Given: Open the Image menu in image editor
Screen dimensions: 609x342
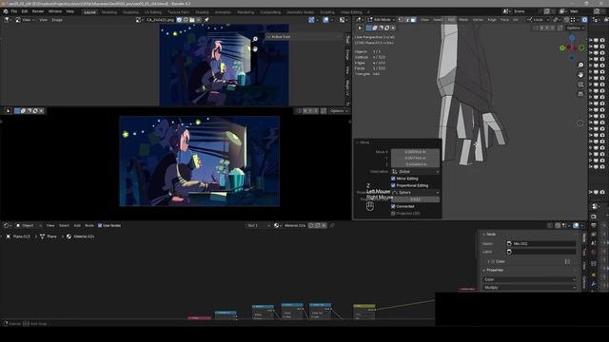Looking at the screenshot, I should pos(57,20).
